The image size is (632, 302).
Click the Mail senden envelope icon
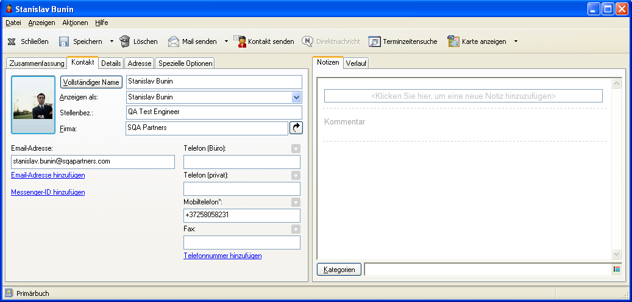coord(173,41)
